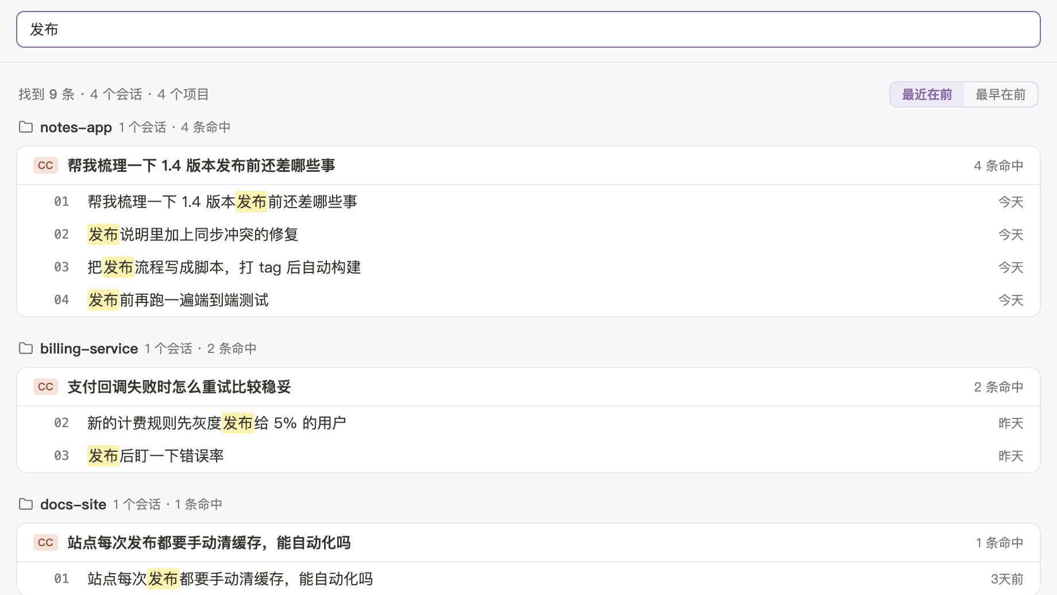Image resolution: width=1057 pixels, height=595 pixels.
Task: Click the docs-site folder icon
Action: (26, 504)
